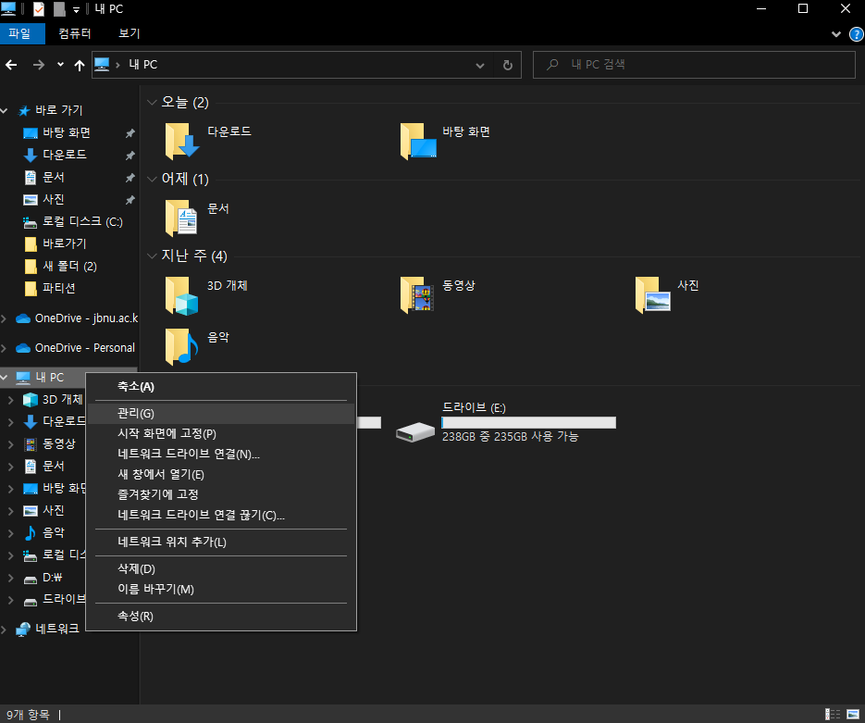Choose 즐겨찾기에 고정 menu entry
Viewport: 865px width, 723px height.
[221, 495]
